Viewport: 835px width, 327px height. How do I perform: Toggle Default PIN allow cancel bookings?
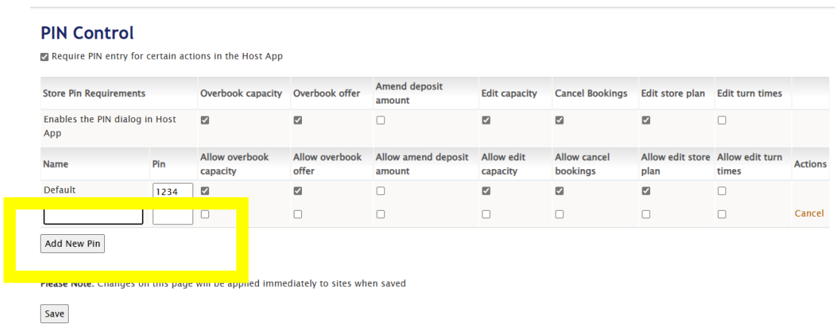tap(559, 191)
